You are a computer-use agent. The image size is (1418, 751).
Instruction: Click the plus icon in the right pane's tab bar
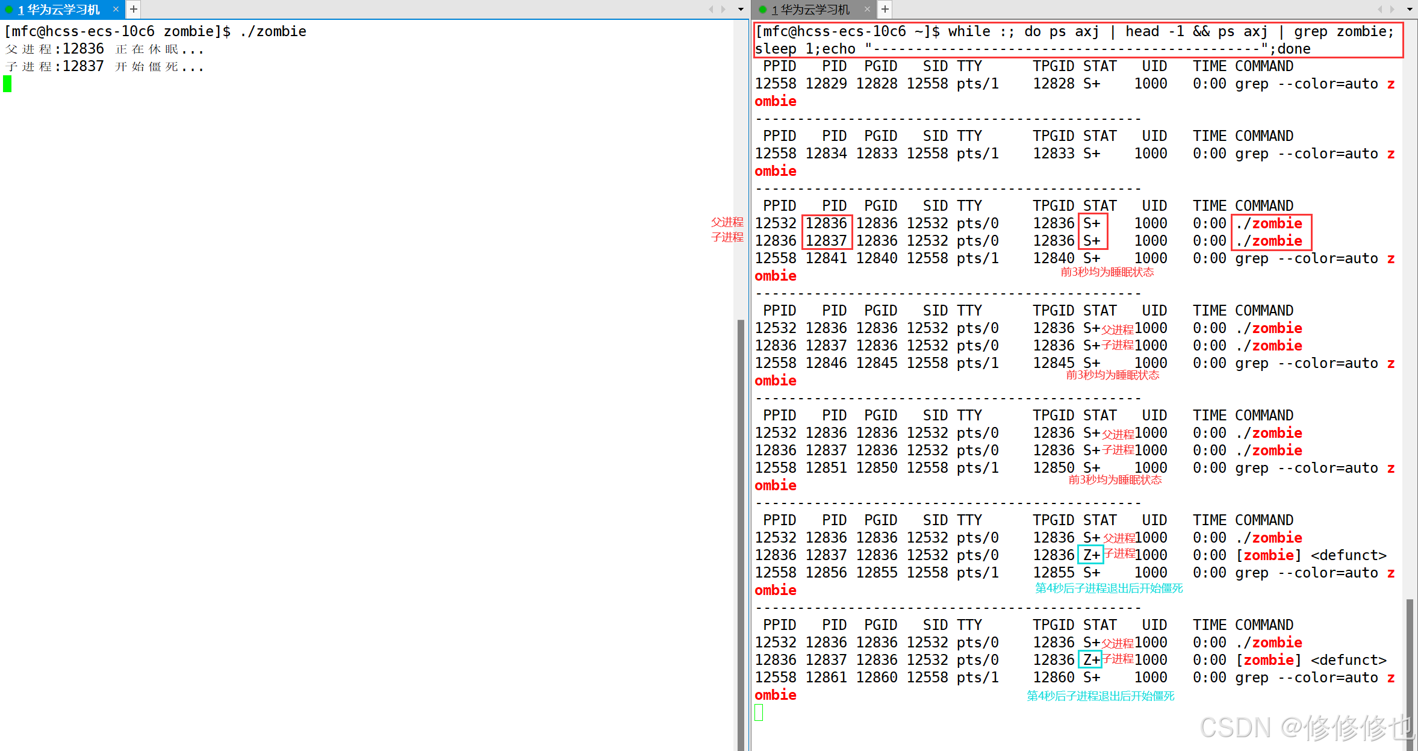pyautogui.click(x=885, y=9)
